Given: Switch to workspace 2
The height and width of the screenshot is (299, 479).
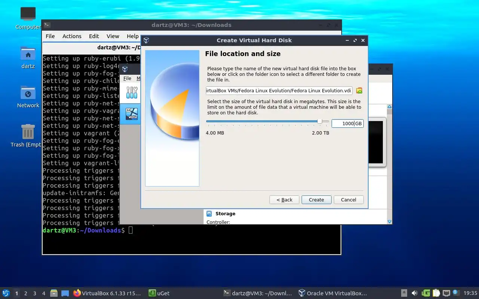Looking at the screenshot, I should [26, 293].
